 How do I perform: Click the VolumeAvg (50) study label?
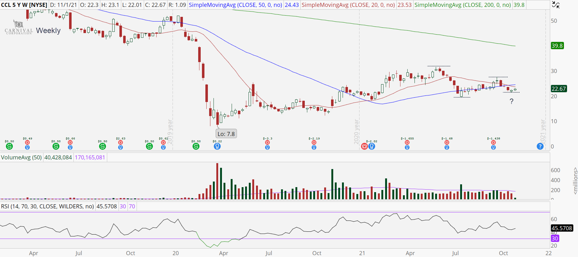point(21,158)
